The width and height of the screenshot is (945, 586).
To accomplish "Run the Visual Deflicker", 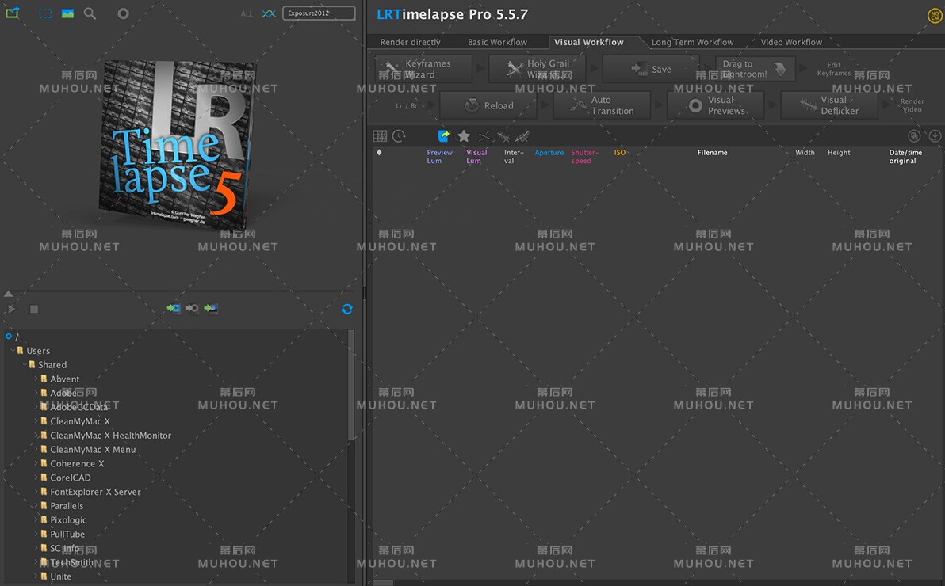I will (x=829, y=105).
